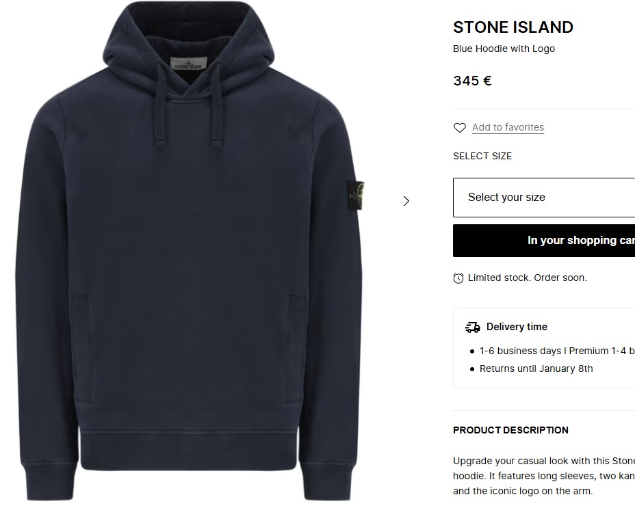Click the Stone Island badge on the hoodie sleeve
635x510 pixels.
tap(355, 193)
